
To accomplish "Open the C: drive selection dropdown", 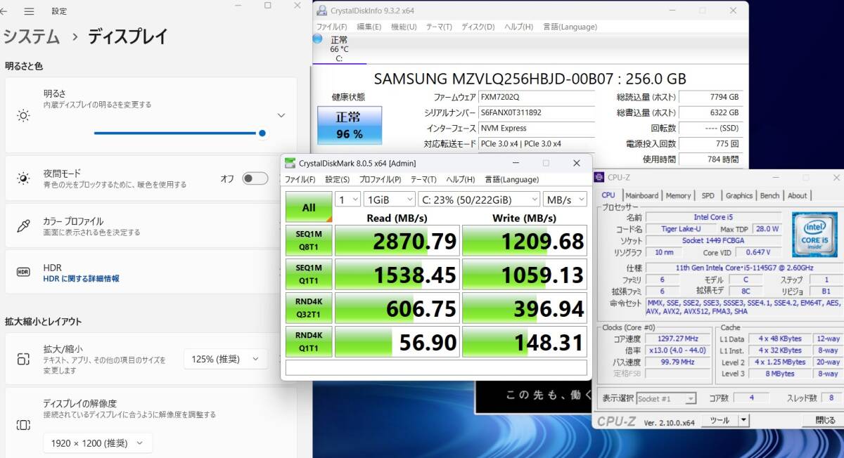I will (x=478, y=200).
